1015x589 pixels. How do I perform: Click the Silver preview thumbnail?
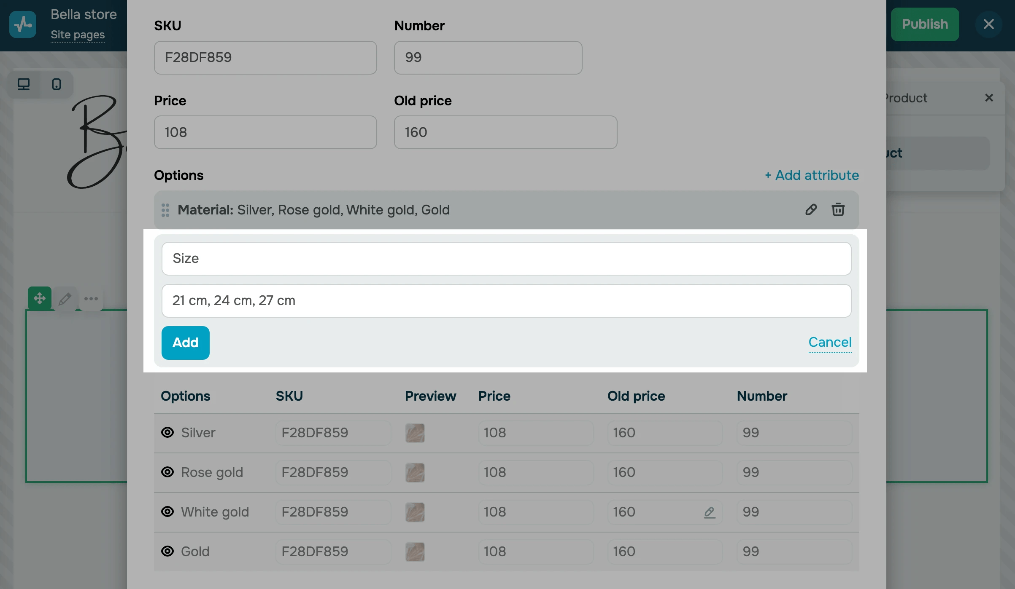click(415, 433)
